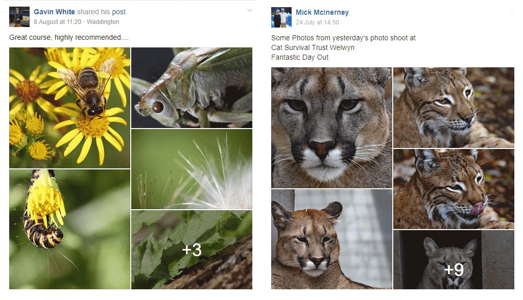Open the striped caterpillar photo
The image size is (523, 300).
tap(69, 229)
